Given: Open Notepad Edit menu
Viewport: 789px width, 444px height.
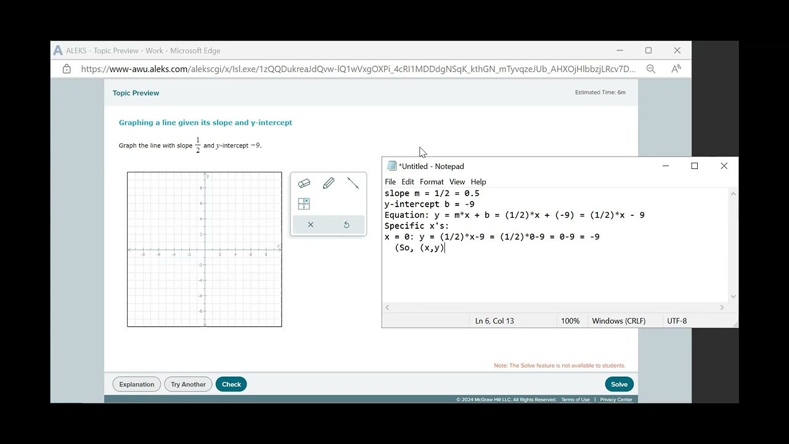Looking at the screenshot, I should 408,182.
